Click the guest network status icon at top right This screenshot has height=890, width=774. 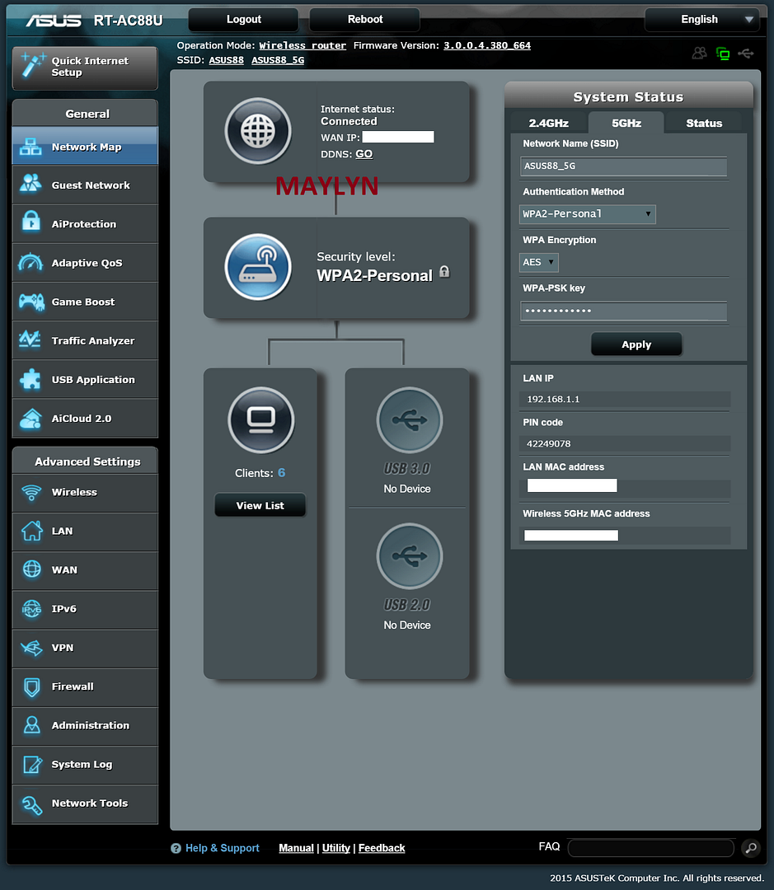point(700,54)
